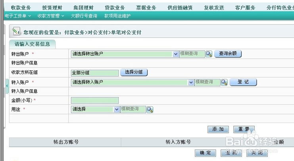Screen dimensions: 294x161
Task: Open 款项用途维护 menu item
Action: (x=117, y=16)
